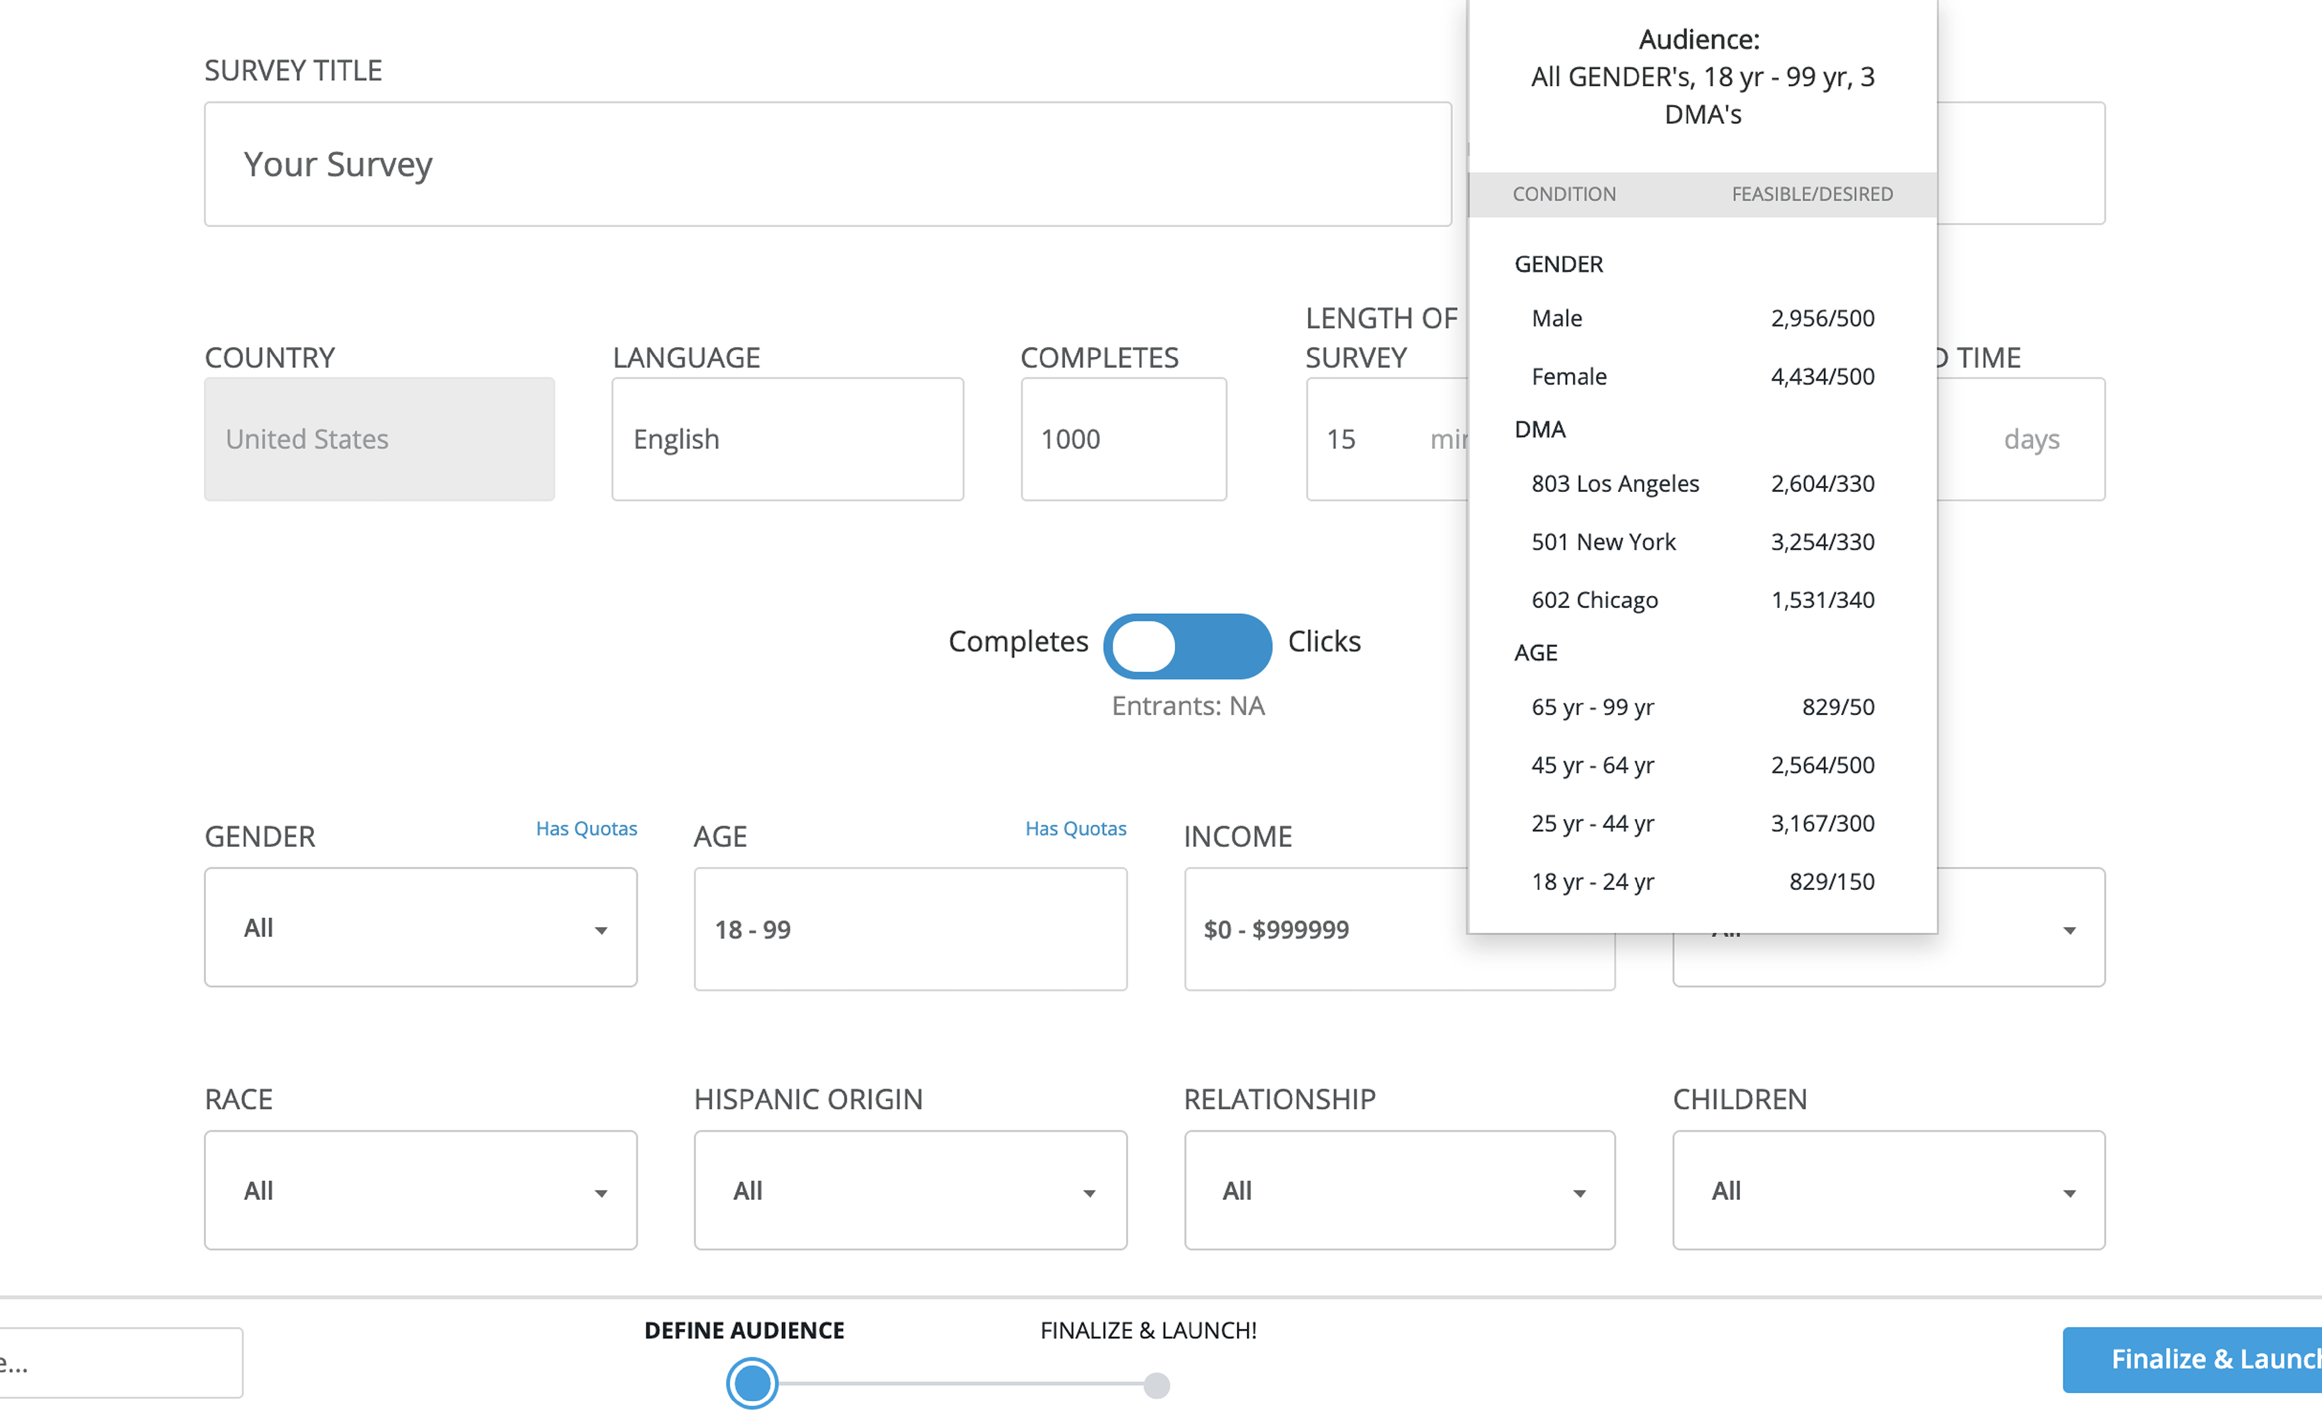2322x1421 pixels.
Task: Click the Length of Survey field
Action: click(1386, 439)
